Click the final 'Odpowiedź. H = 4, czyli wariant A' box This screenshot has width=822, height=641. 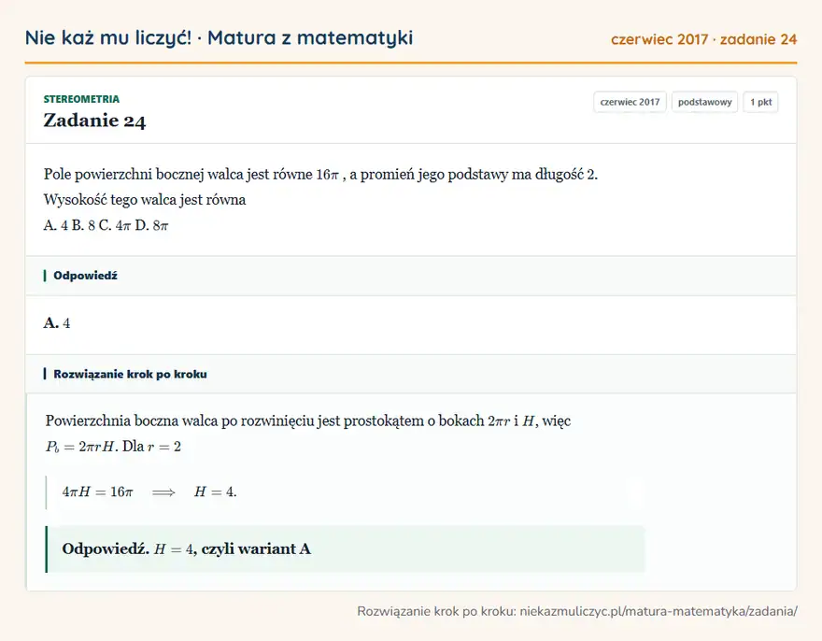[x=345, y=549]
